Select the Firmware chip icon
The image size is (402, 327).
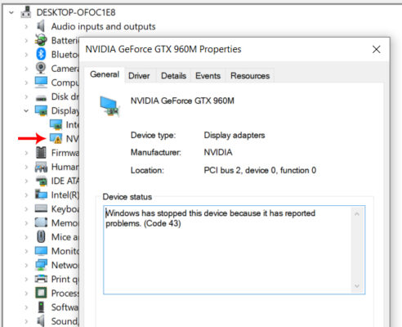click(x=41, y=153)
